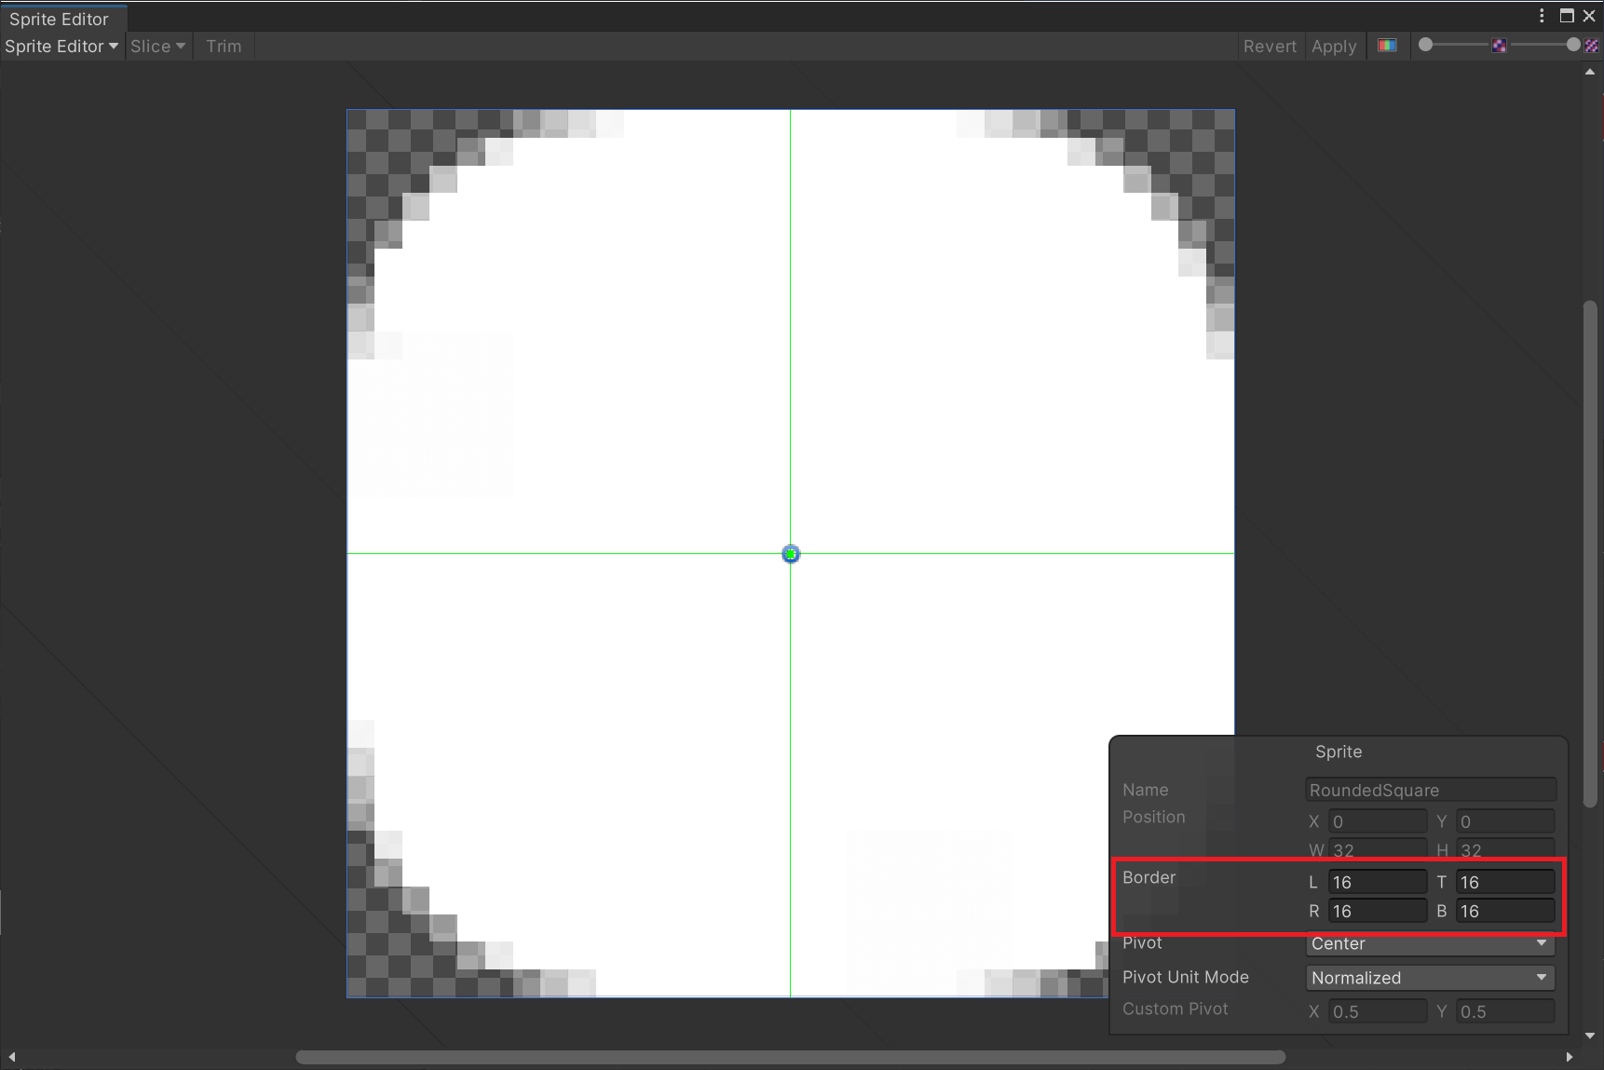The image size is (1604, 1070).
Task: Open the Pivot Unit Mode dropdown
Action: tap(1430, 978)
